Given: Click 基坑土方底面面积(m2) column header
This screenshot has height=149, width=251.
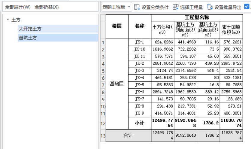Looking at the screenshot, I should point(208,30).
